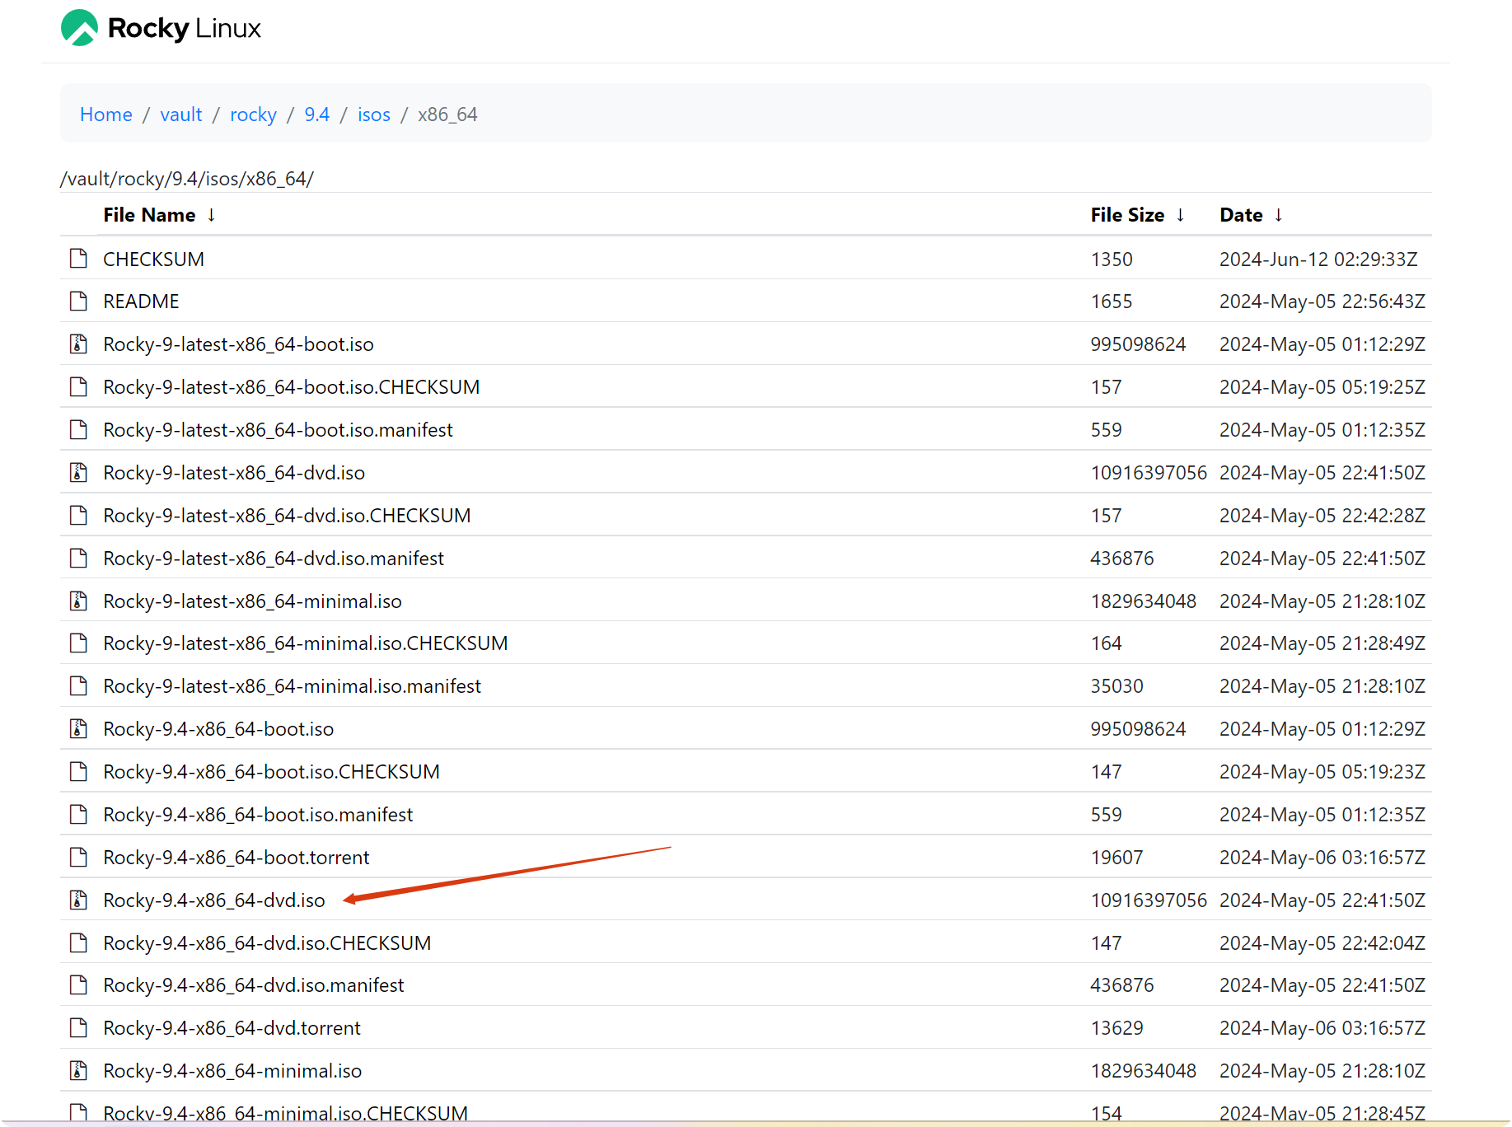This screenshot has width=1512, height=1127.
Task: Open Rocky-9-latest-x86_64-minimal.iso.manifest link
Action: [293, 686]
